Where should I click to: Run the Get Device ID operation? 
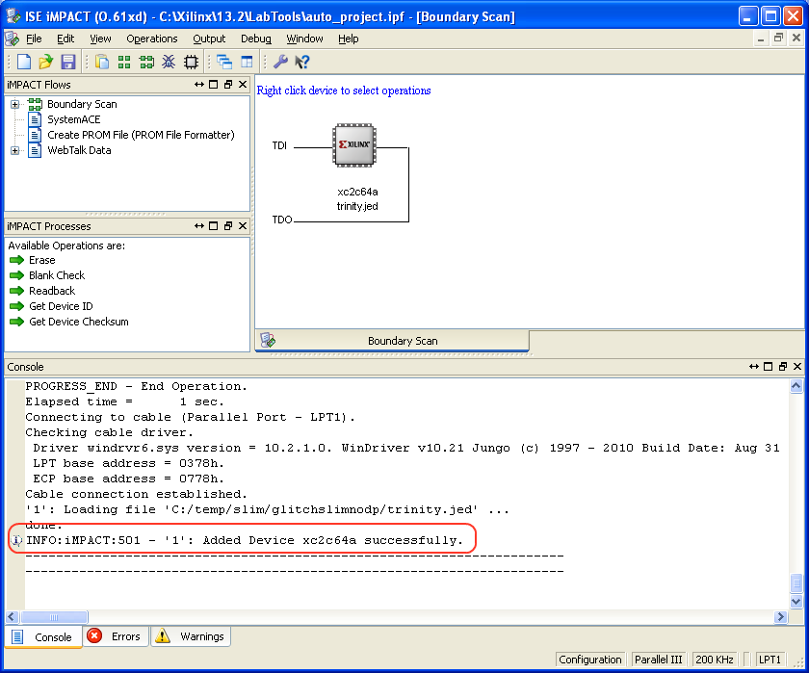pyautogui.click(x=61, y=306)
